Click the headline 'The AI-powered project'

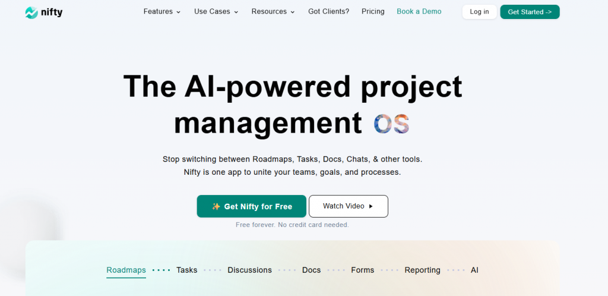coord(293,89)
